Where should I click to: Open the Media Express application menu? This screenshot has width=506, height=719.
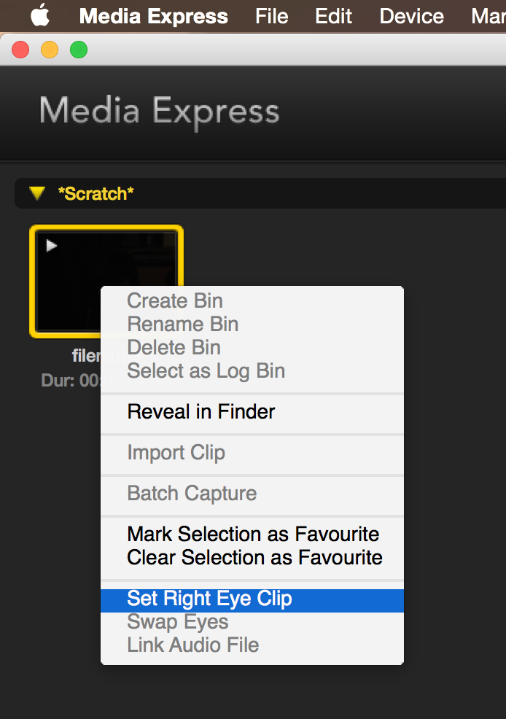(x=154, y=17)
